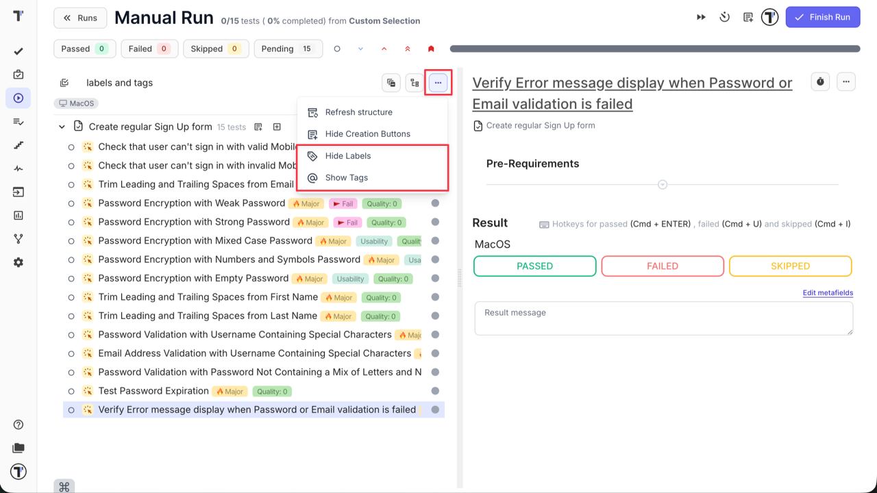This screenshot has height=493, width=877.
Task: Collapse the Create regular Sign Up form suite
Action: [62, 126]
